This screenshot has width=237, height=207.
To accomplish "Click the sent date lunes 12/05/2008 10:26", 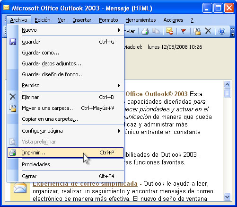I will tap(175, 47).
